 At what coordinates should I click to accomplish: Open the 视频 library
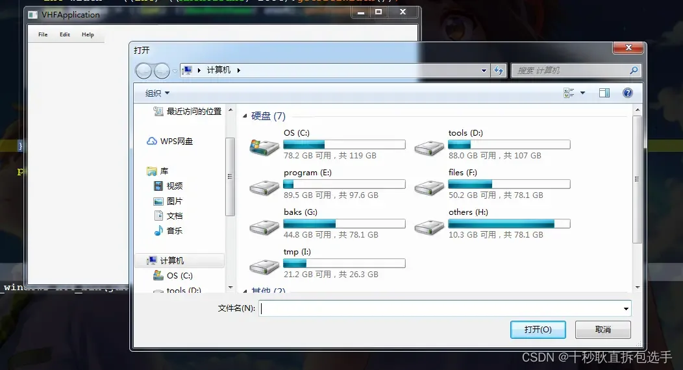point(169,186)
